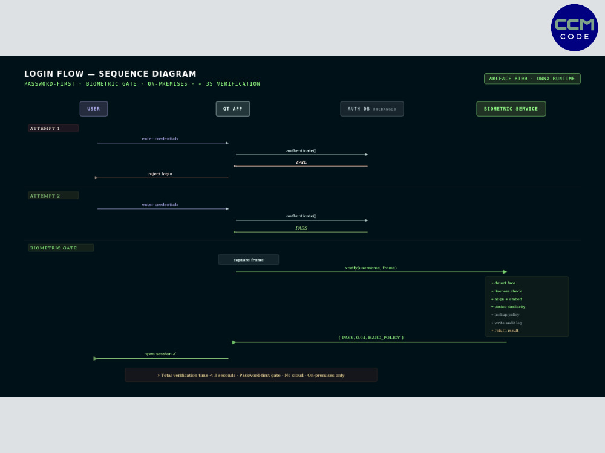Click the PASS return message
The height and width of the screenshot is (453, 605).
click(x=301, y=228)
